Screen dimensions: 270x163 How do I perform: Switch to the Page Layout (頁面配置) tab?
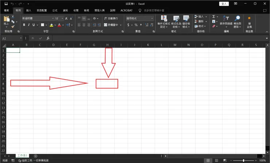(42, 11)
